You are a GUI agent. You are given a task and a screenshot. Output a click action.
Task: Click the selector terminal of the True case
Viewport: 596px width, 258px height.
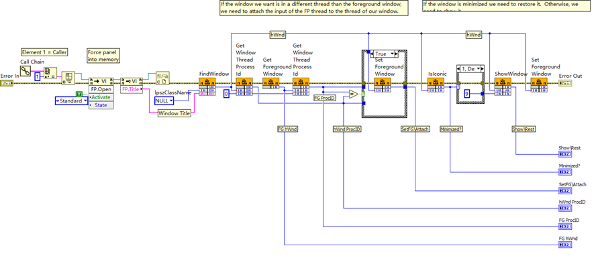pyautogui.click(x=363, y=94)
